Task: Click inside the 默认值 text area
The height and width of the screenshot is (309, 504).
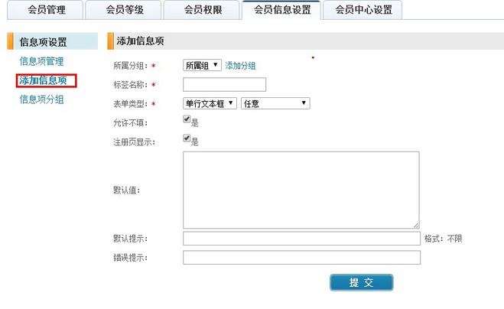Action: tap(301, 189)
